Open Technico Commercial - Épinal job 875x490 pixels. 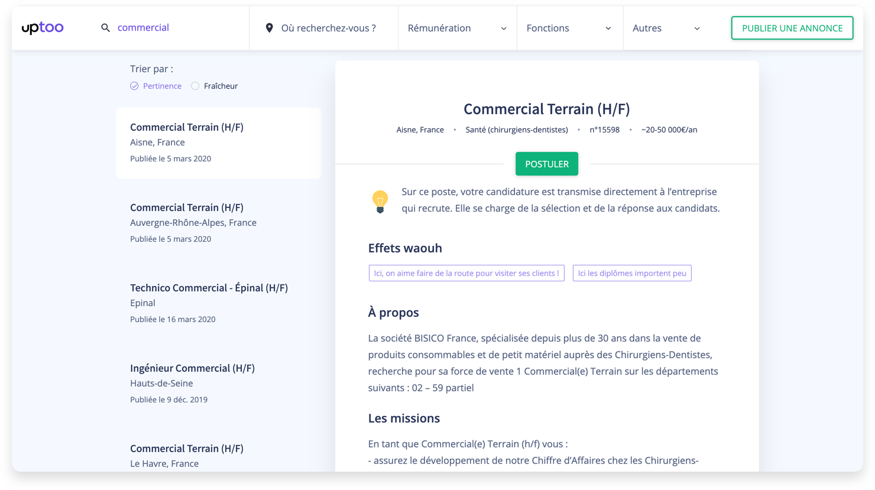point(218,303)
